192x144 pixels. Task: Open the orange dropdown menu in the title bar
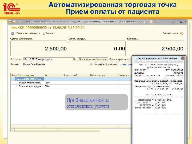click(x=14, y=22)
